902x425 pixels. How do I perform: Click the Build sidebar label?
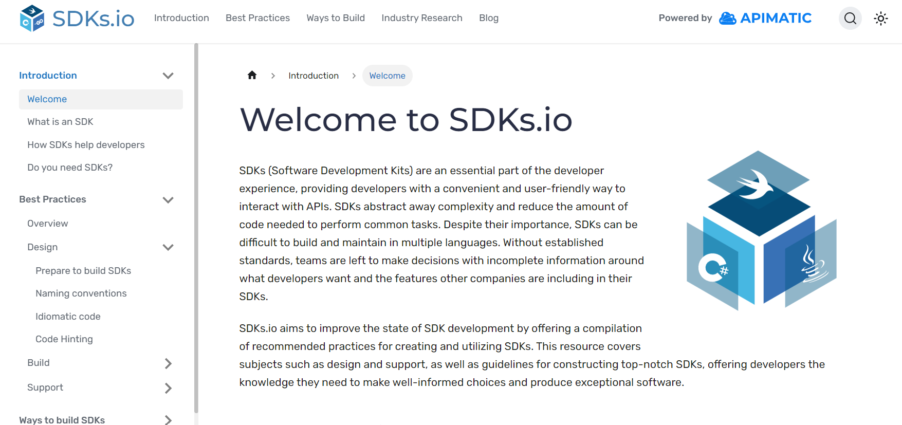click(39, 363)
